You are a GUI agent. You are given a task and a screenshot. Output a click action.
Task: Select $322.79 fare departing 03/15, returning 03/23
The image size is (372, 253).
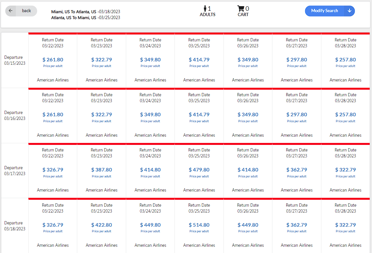coord(102,60)
